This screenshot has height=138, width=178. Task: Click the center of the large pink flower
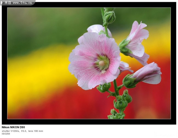(x=102, y=63)
